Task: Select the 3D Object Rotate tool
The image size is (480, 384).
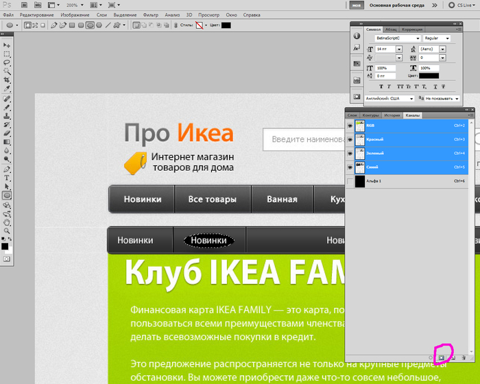Action: [7, 205]
